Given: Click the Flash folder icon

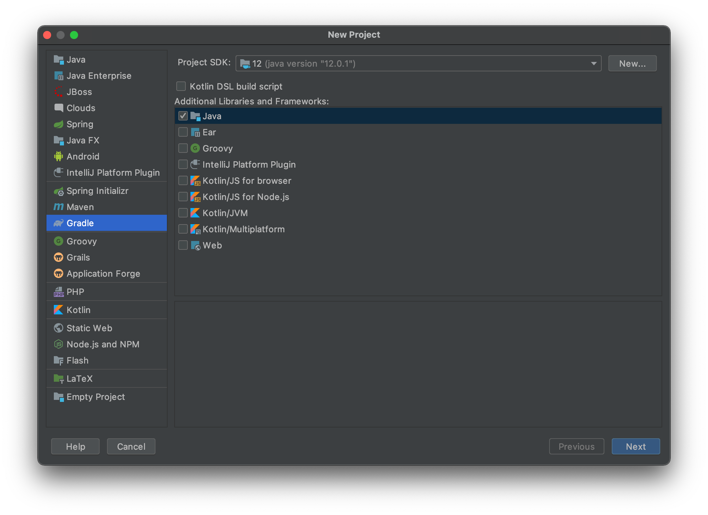Looking at the screenshot, I should 59,360.
